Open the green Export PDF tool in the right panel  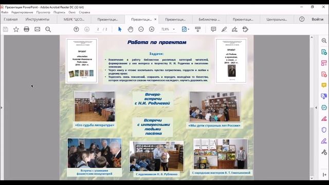pyautogui.click(x=324, y=52)
